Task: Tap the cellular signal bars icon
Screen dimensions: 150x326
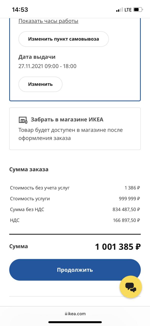Action: point(119,10)
